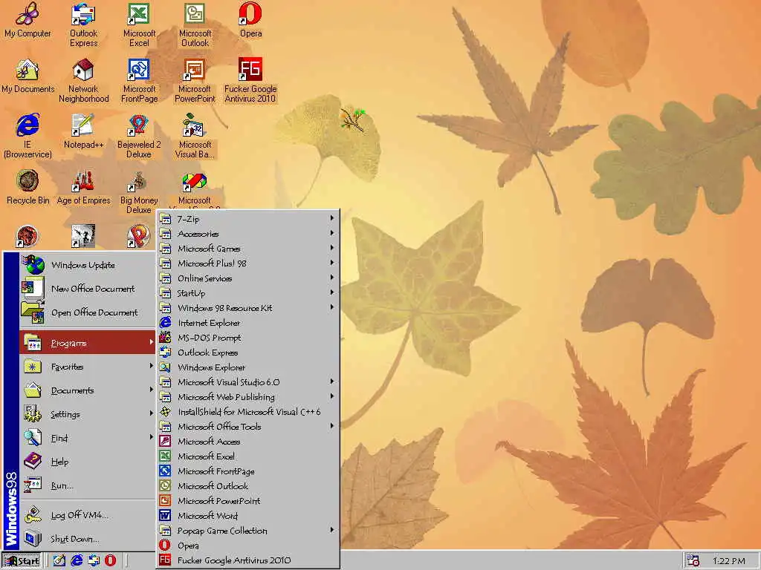Select the last Programs menu entry with FG icon
The image size is (761, 570).
247,560
